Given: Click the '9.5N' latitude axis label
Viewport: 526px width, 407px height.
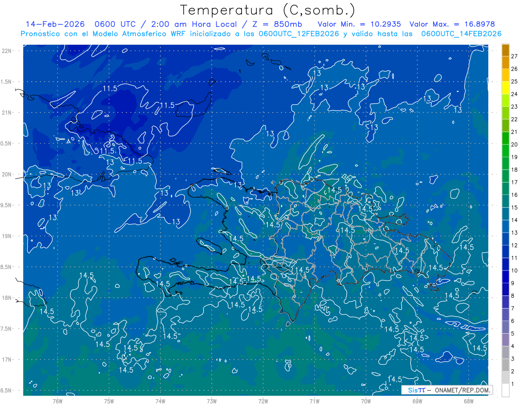Looking at the screenshot, I should click(x=7, y=205).
